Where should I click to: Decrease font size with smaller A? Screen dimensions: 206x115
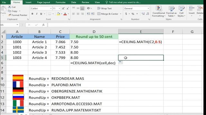[x=68, y=9]
